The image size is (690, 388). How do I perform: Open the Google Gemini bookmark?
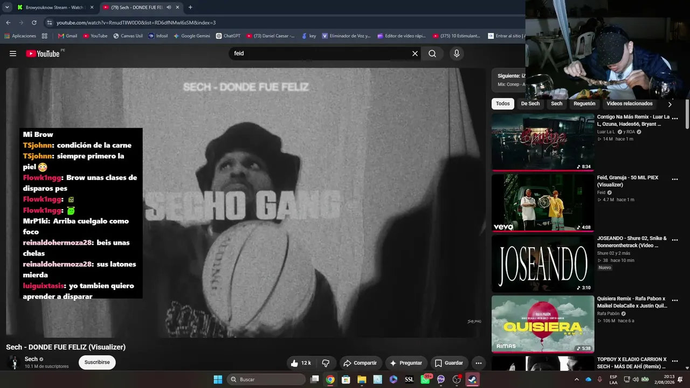click(x=192, y=36)
